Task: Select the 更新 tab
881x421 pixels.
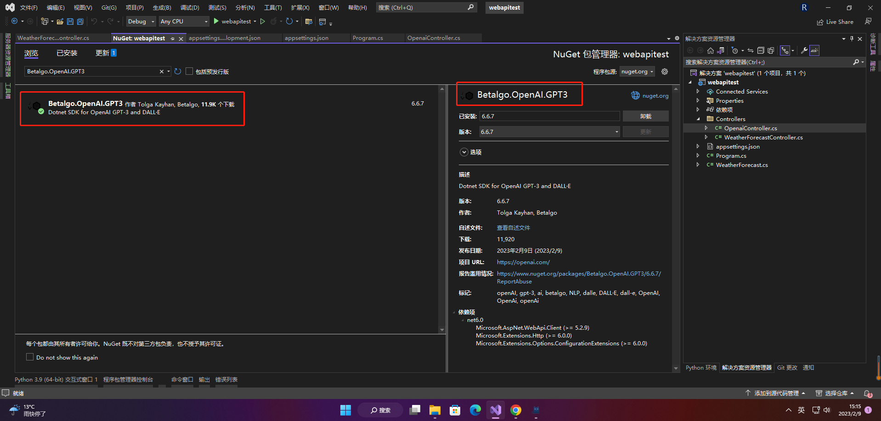Action: pyautogui.click(x=106, y=53)
